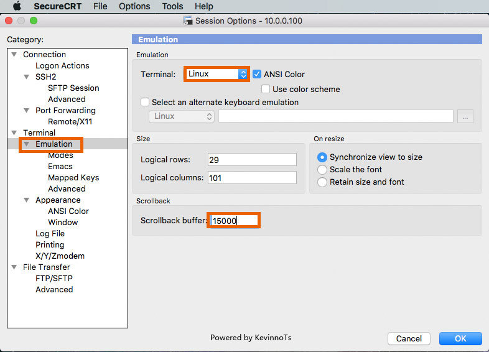This screenshot has height=352, width=489.
Task: Open the Tools menu
Action: coord(172,6)
